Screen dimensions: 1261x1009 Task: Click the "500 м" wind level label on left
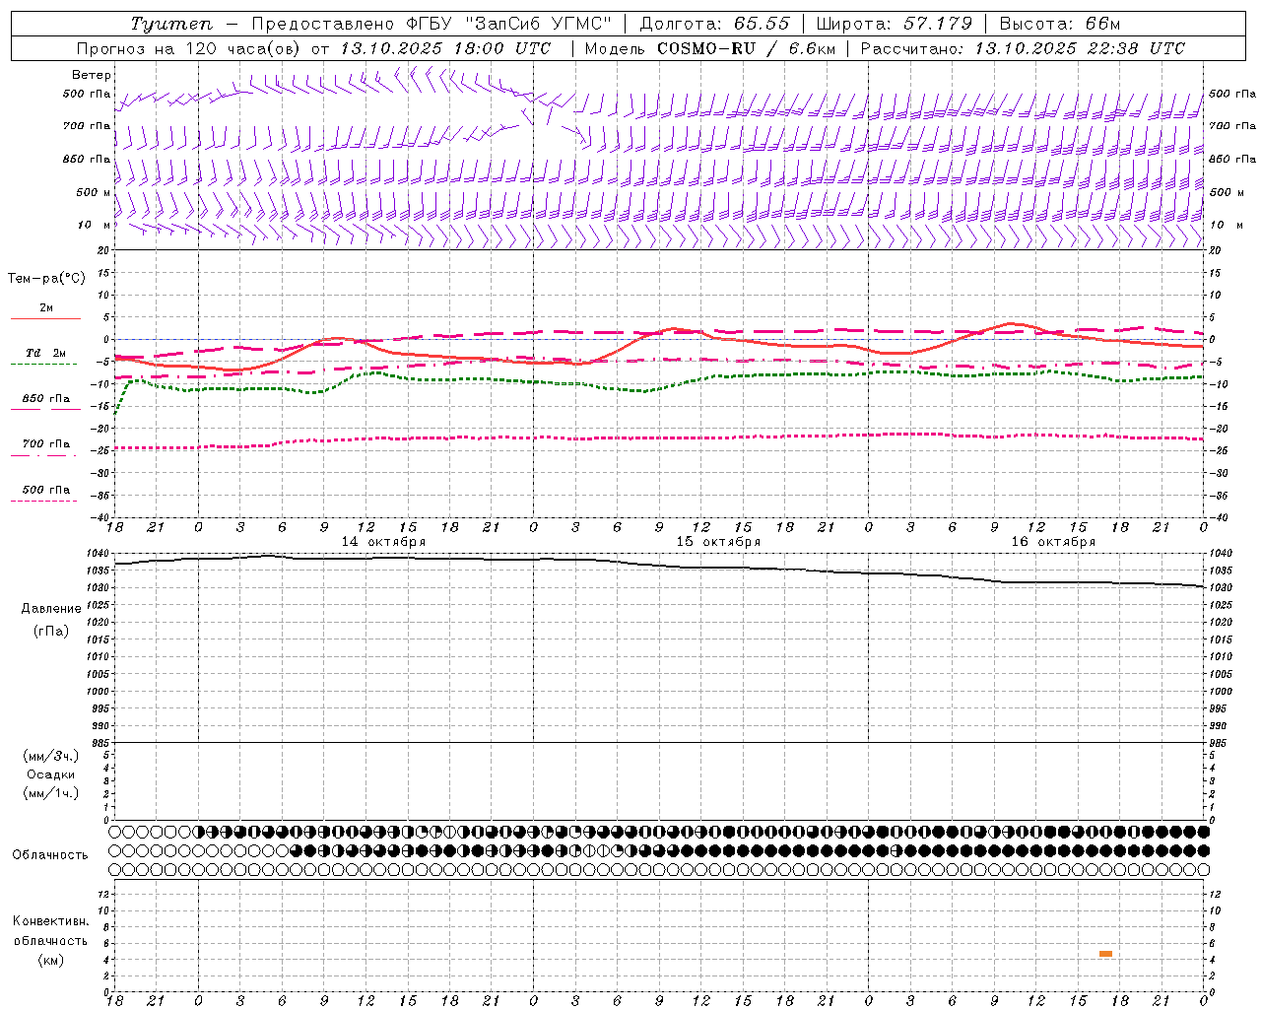[94, 192]
